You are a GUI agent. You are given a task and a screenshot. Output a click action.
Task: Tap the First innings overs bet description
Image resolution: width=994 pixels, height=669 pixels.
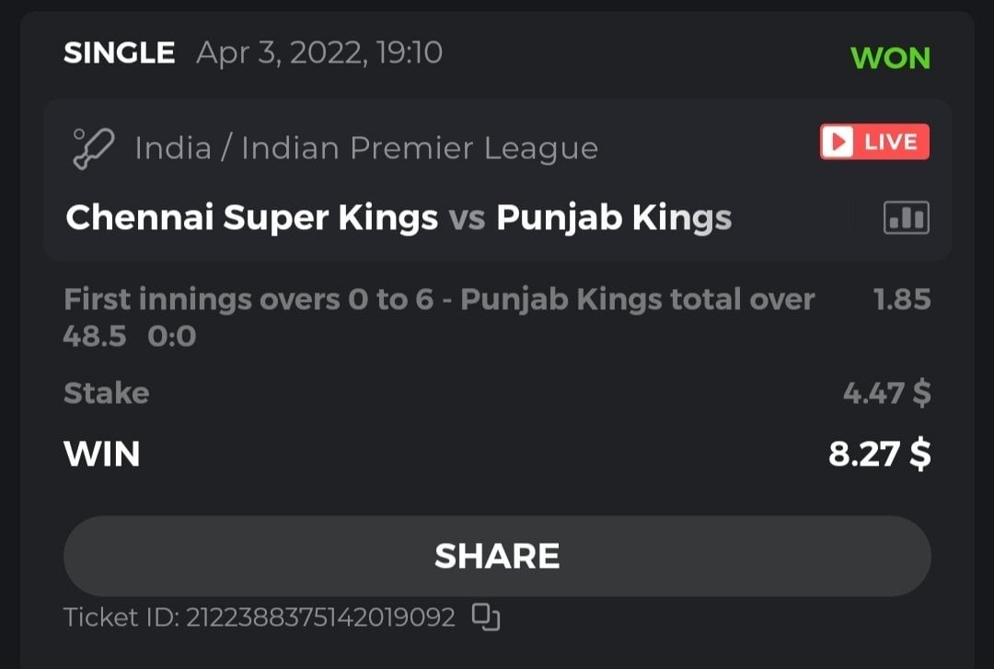[x=438, y=300]
